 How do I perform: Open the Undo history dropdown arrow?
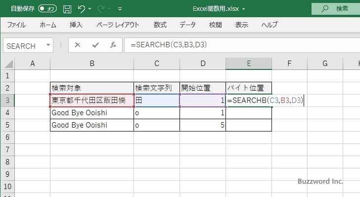pyautogui.click(x=90, y=9)
